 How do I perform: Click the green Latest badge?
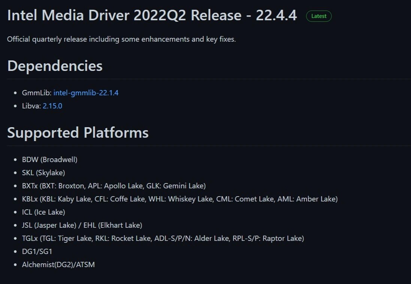pos(319,16)
